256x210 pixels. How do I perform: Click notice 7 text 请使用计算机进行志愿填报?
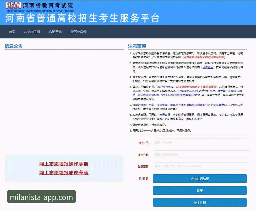tap(149, 125)
